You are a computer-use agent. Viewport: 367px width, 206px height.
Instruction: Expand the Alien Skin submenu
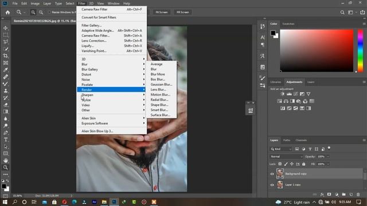coord(112,118)
